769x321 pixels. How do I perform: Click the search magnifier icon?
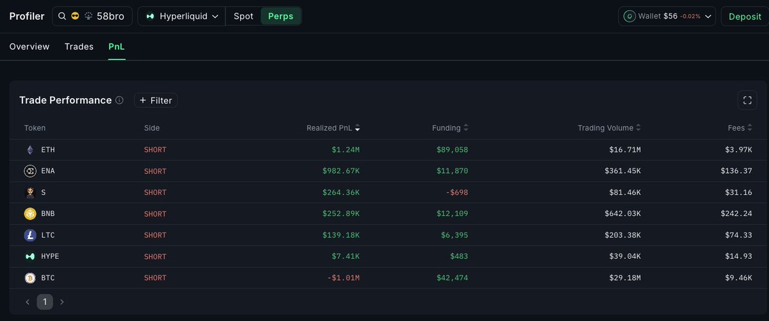coord(62,16)
